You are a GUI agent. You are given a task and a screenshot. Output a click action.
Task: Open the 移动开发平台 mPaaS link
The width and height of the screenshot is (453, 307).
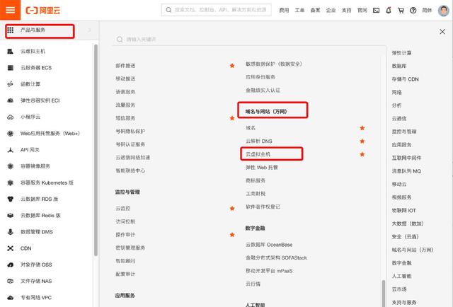point(269,271)
